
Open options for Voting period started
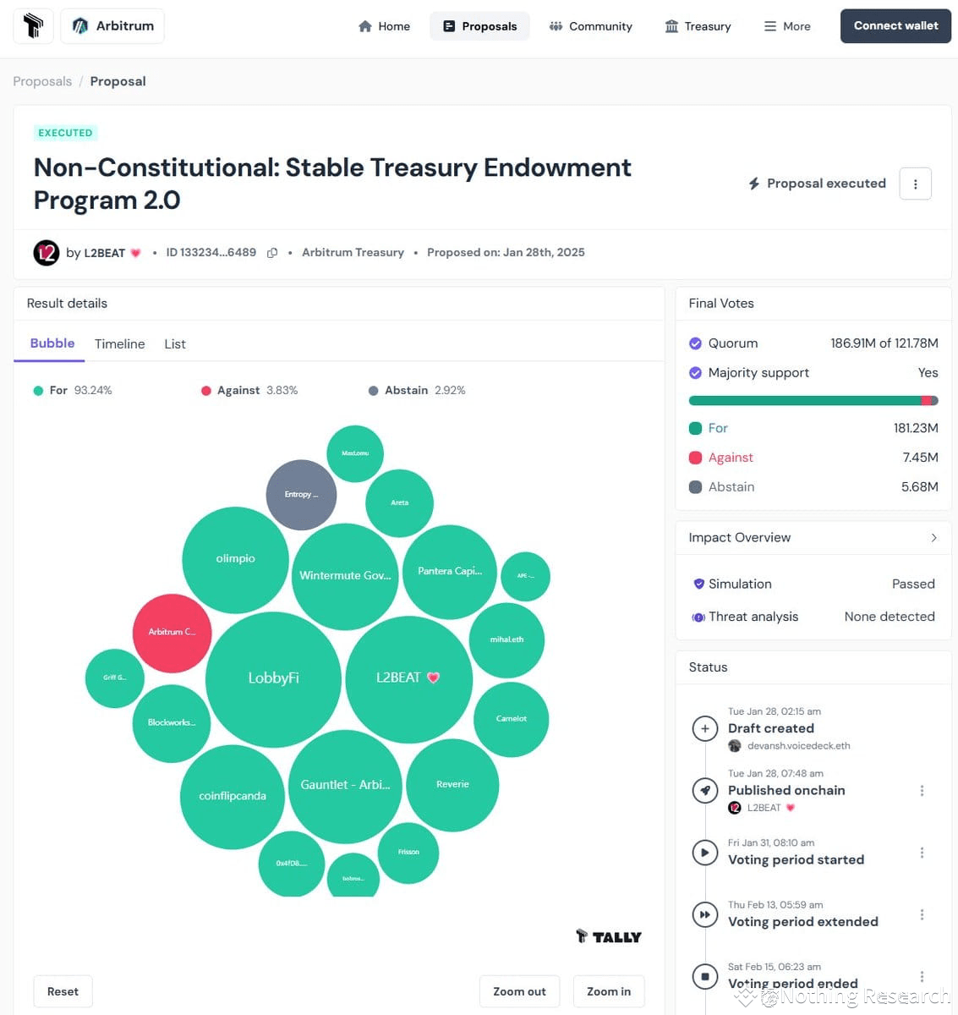tap(922, 853)
